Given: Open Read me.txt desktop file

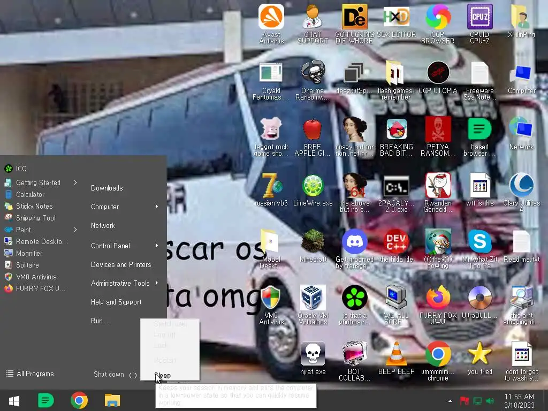Looking at the screenshot, I should (521, 246).
